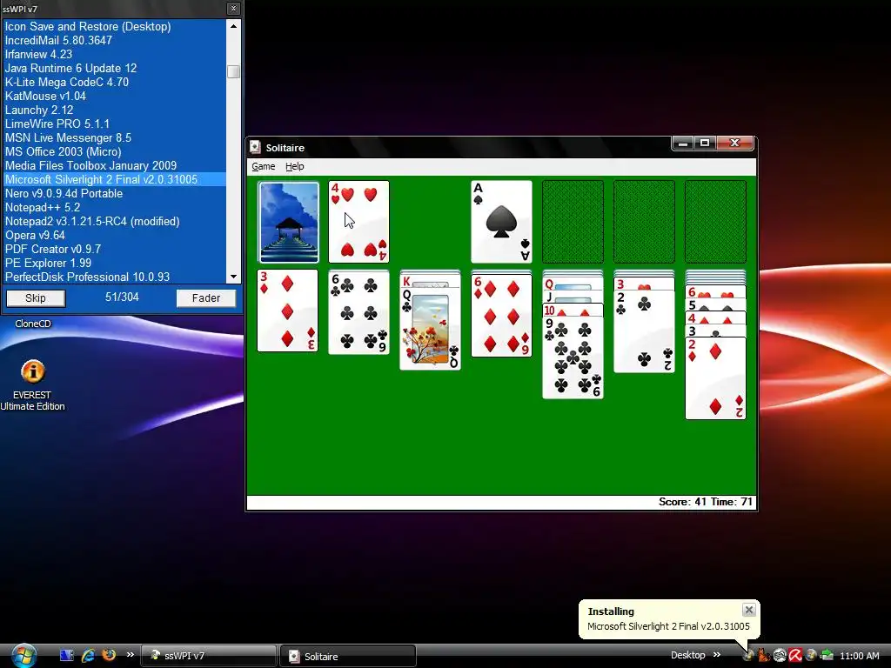Select the 10 of diamonds card

point(573,311)
